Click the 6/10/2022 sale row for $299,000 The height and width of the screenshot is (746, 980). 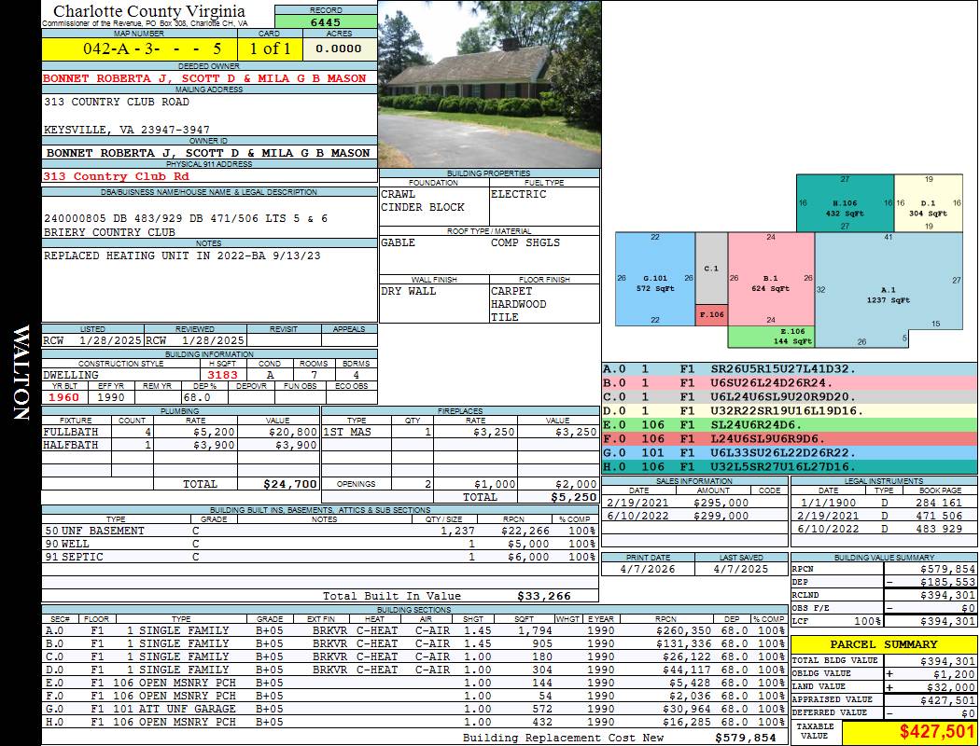tap(693, 516)
